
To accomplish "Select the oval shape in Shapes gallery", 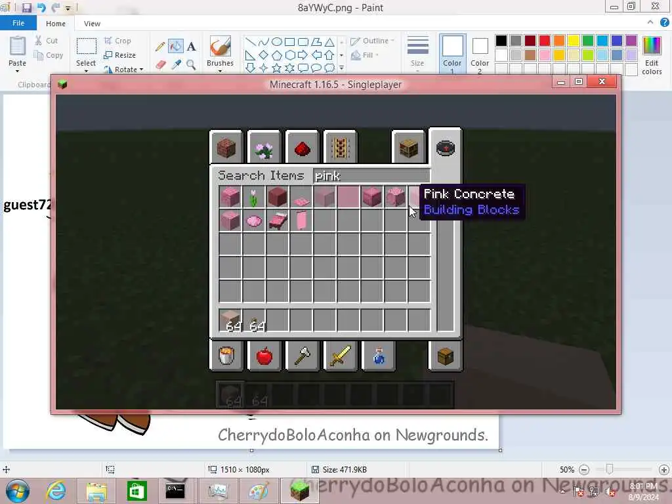I will click(277, 41).
